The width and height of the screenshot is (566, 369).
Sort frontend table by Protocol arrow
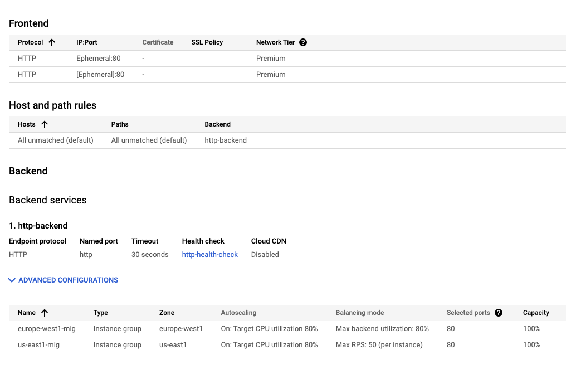click(52, 42)
